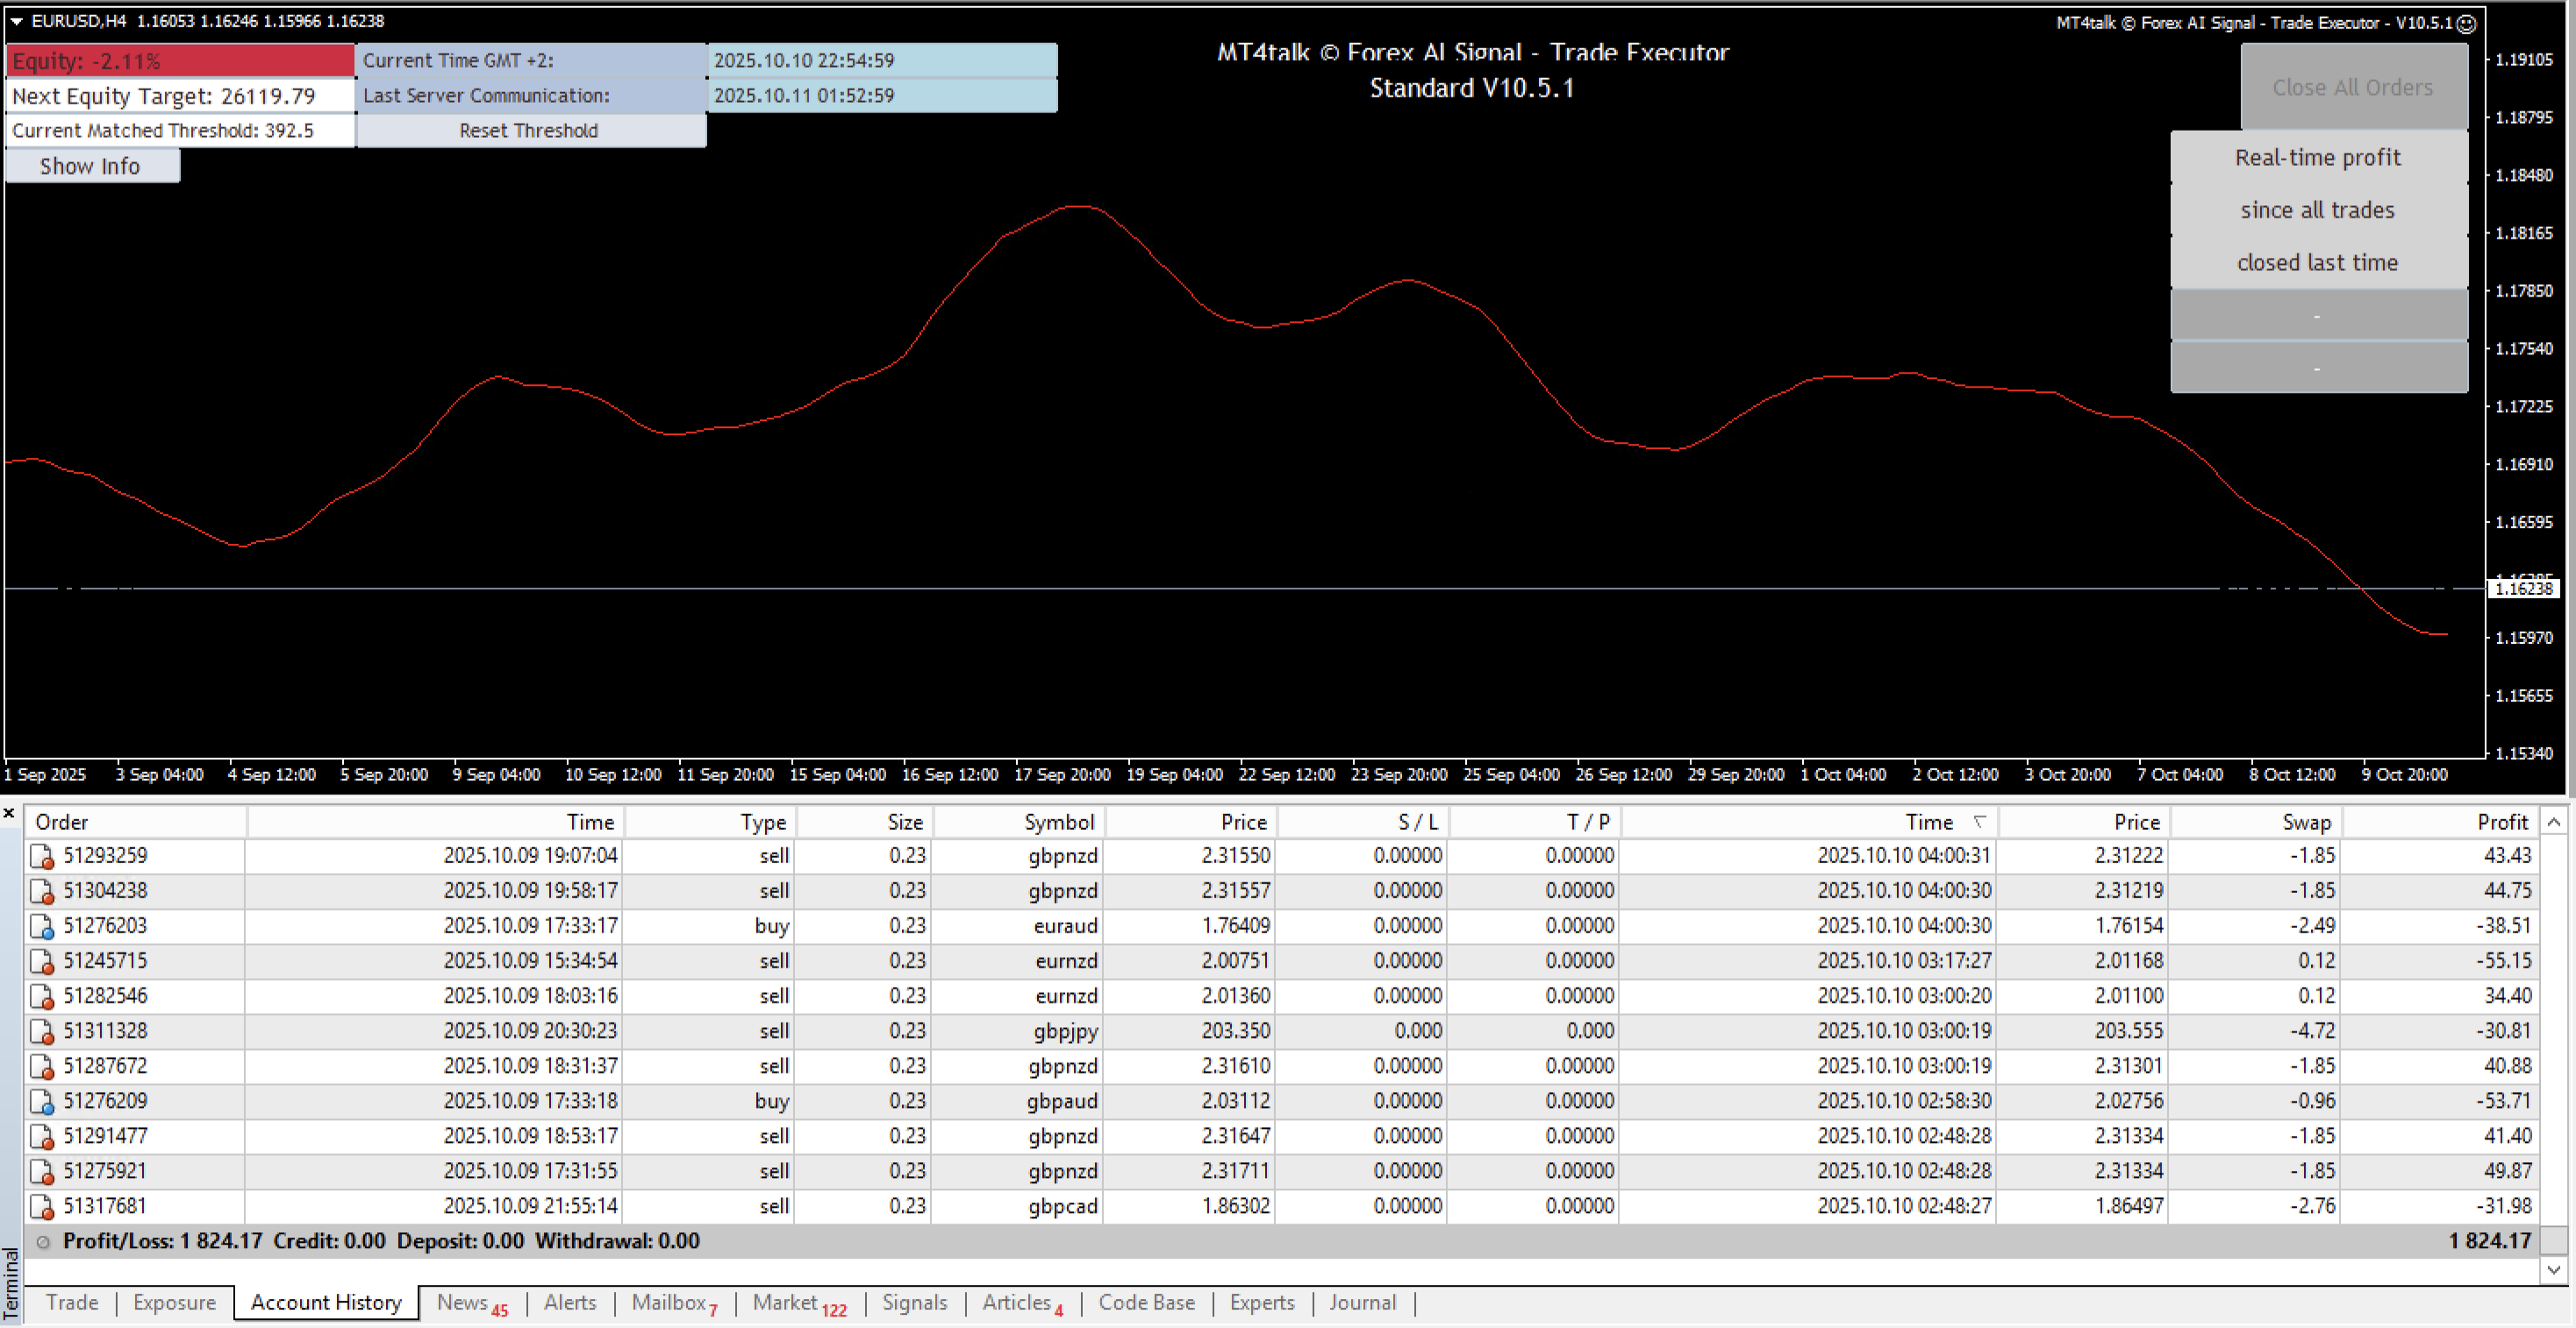Image resolution: width=2576 pixels, height=1328 pixels.
Task: Click order icon for 51317681
Action: click(x=42, y=1206)
